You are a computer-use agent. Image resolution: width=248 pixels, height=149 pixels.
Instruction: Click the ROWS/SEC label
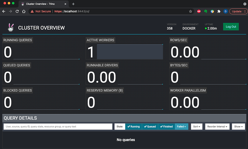click(179, 40)
